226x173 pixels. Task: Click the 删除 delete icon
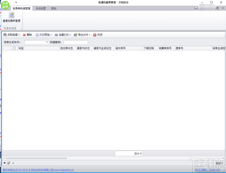(25, 35)
